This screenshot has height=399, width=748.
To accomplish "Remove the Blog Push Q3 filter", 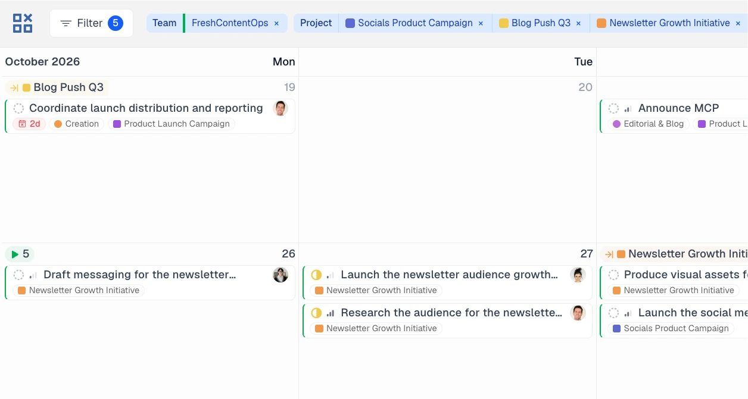I will 578,23.
